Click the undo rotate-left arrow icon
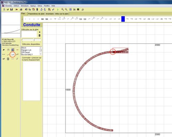 point(41,9)
